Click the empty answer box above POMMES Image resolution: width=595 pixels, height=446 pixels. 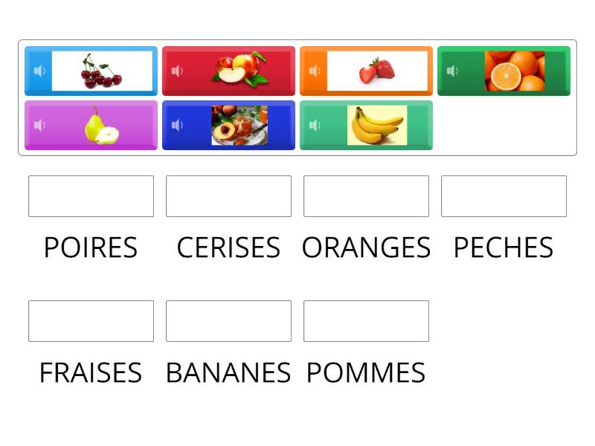coord(366,320)
